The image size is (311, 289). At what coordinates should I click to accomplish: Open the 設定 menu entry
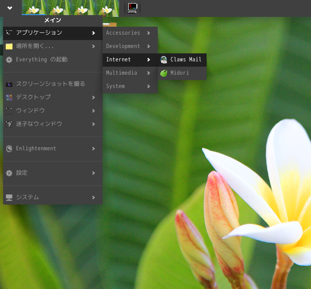53,173
